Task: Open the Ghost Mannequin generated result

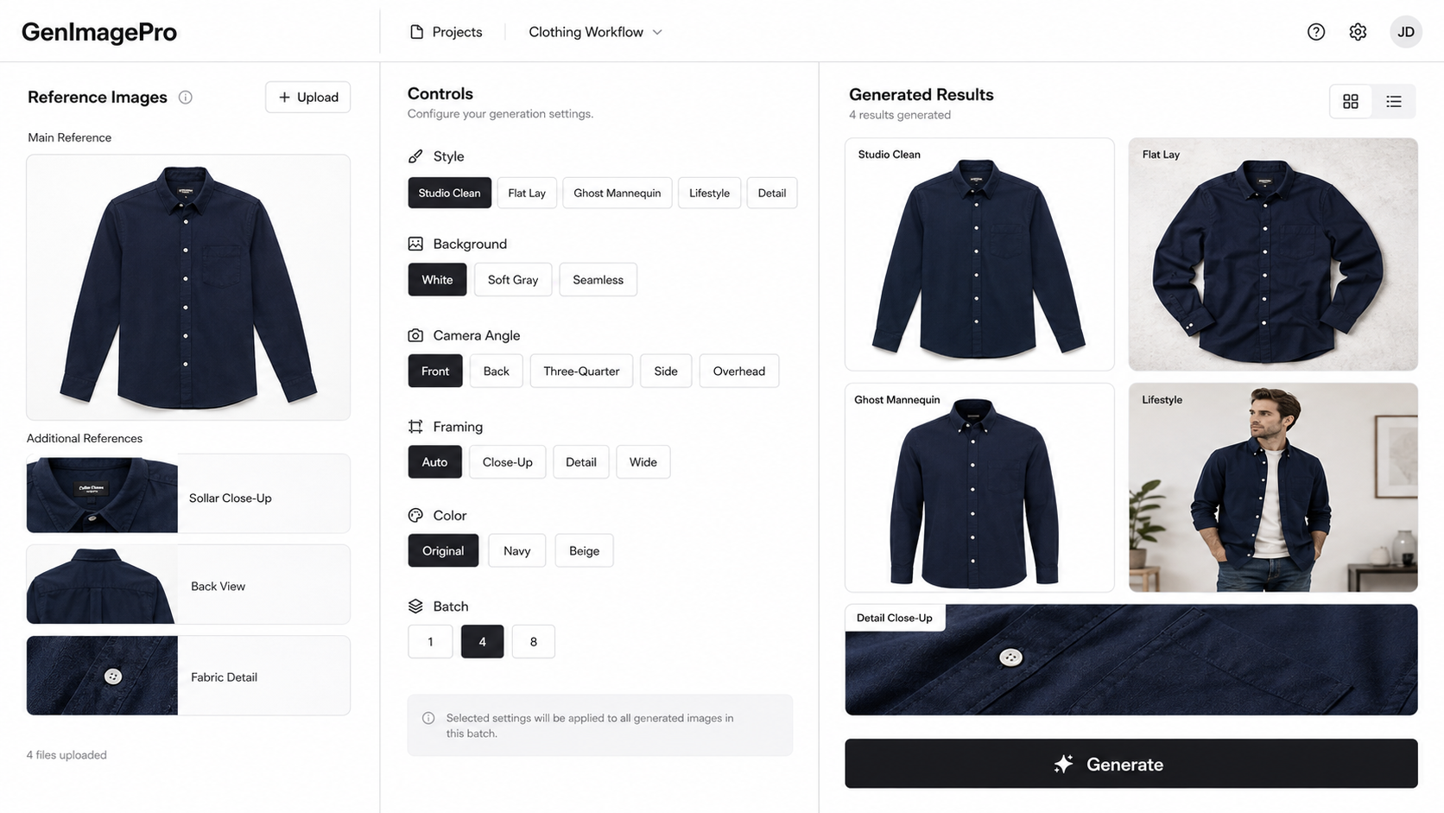Action: click(979, 487)
